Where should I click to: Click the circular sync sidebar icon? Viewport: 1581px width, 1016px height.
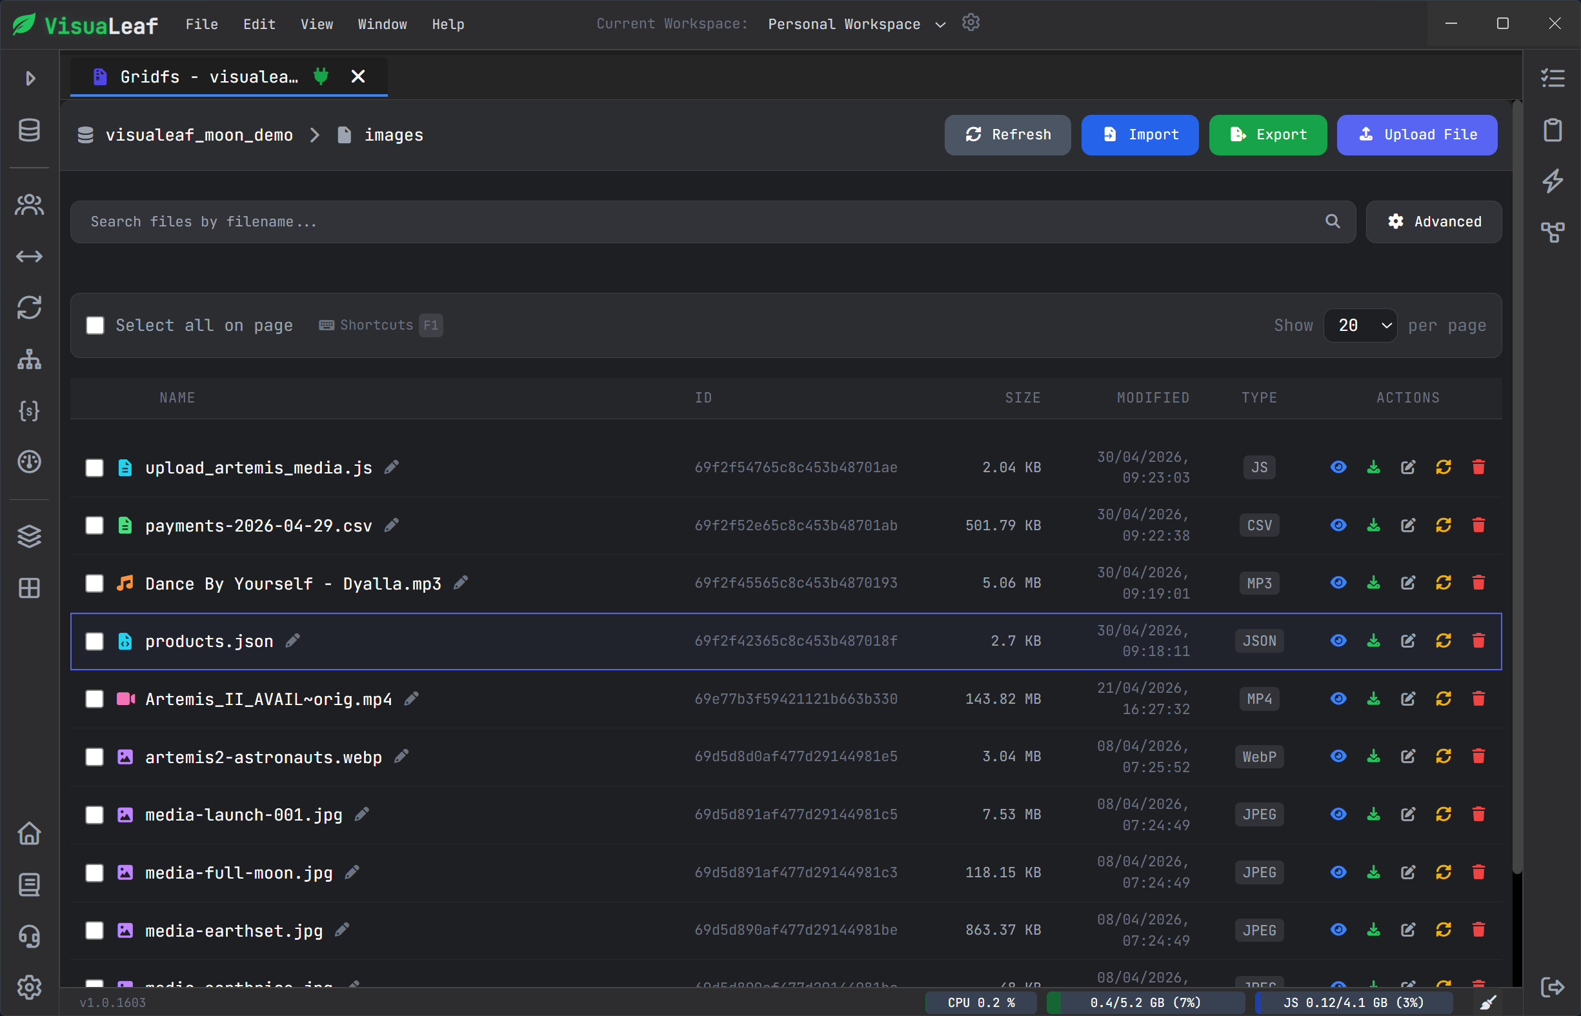point(29,308)
